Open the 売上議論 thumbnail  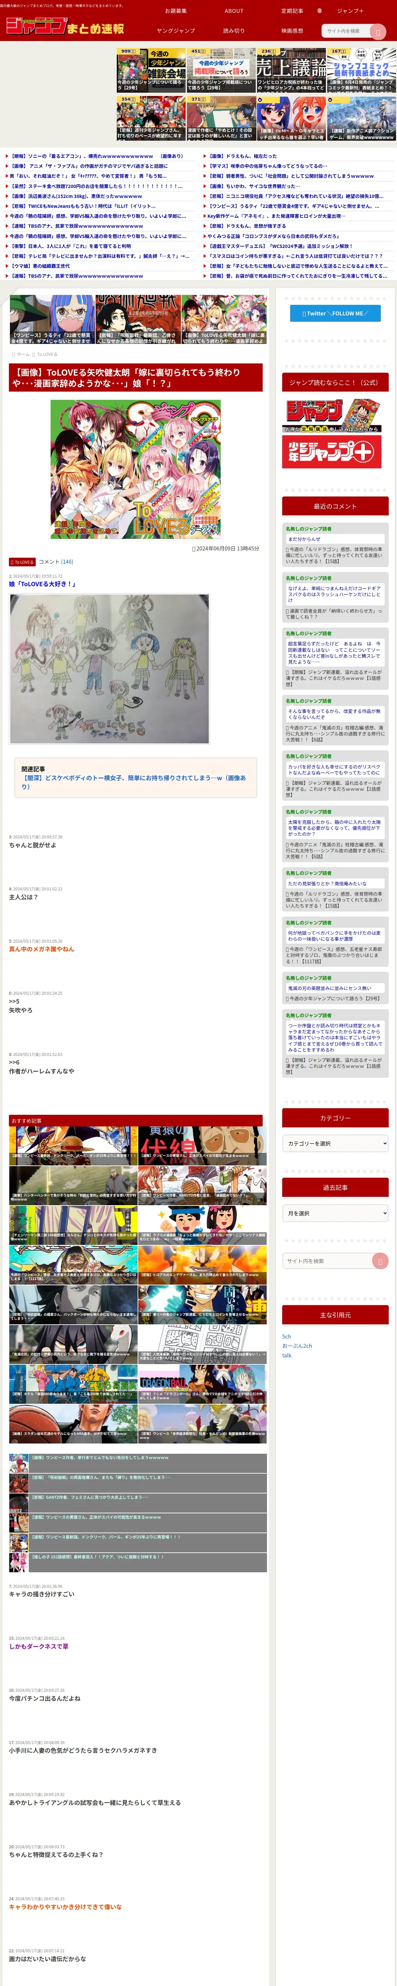(x=291, y=70)
